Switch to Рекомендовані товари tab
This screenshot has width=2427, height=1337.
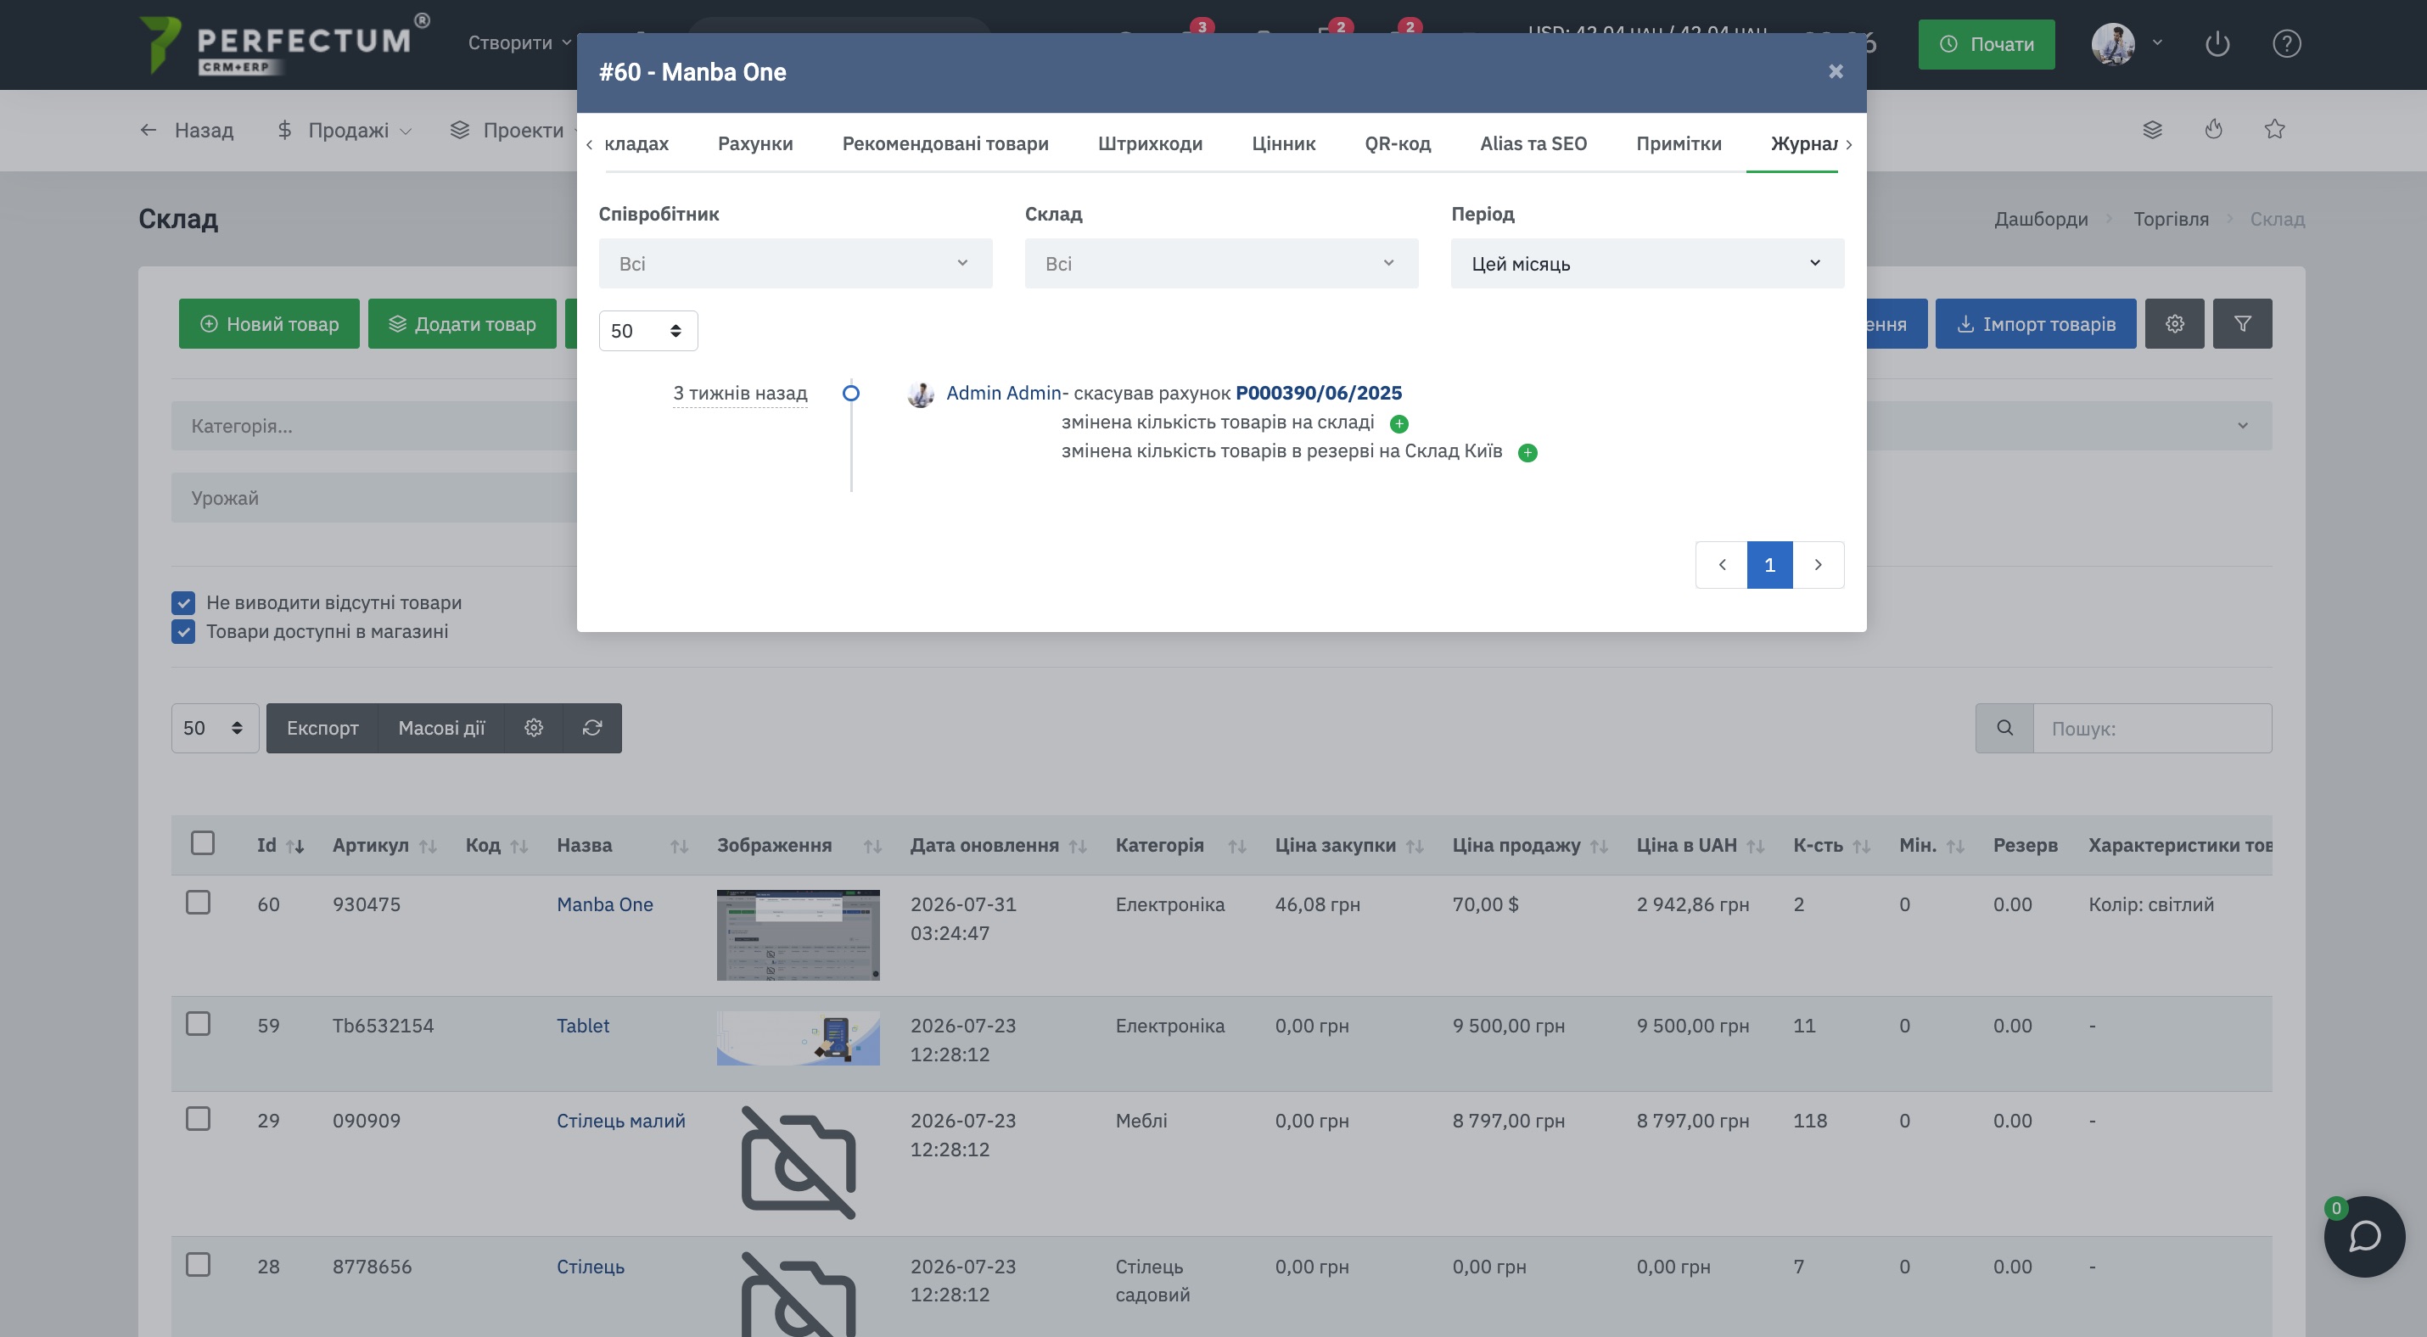pos(945,143)
